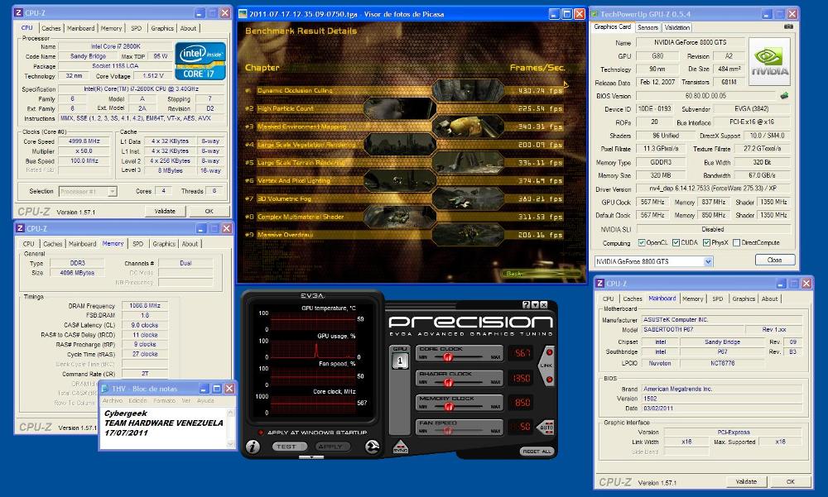Open the Ayuda menu in Notepad

205,400
